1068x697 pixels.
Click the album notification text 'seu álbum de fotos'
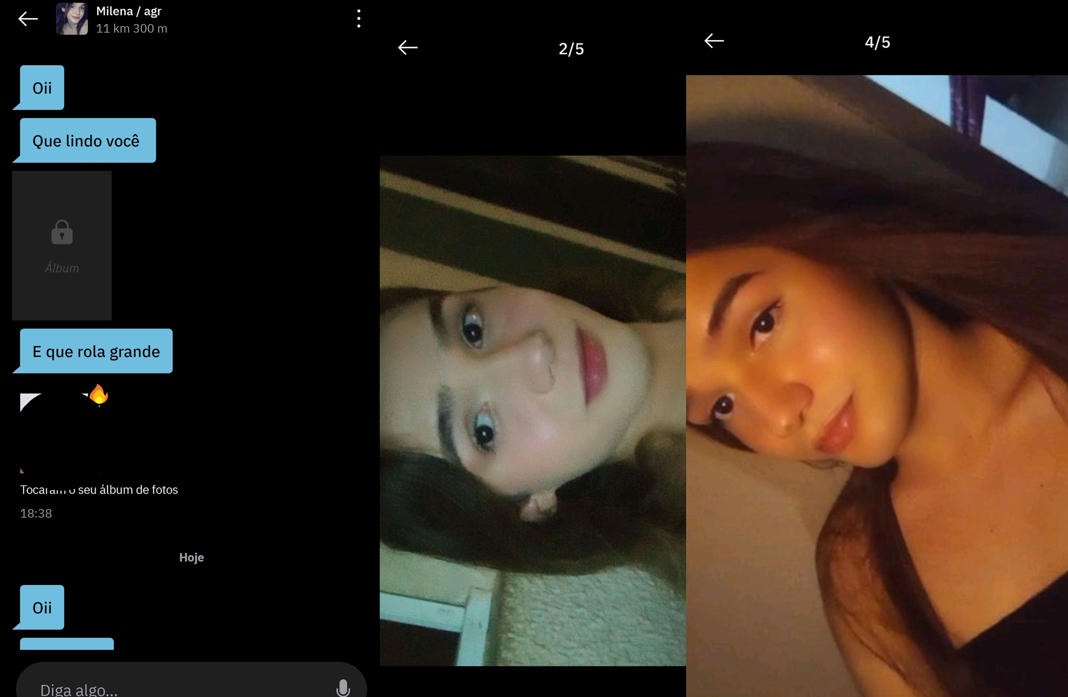pyautogui.click(x=127, y=490)
